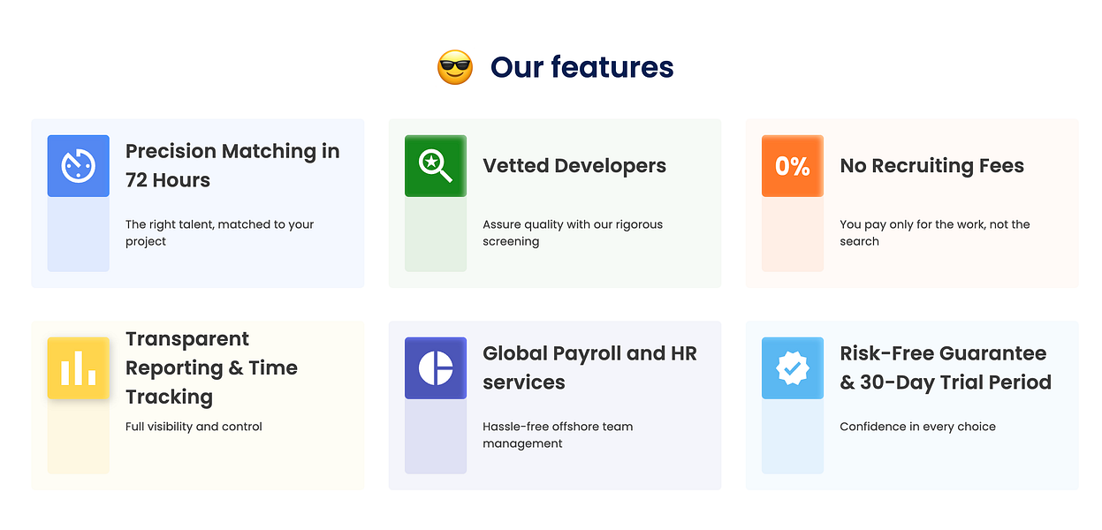Click the sunglasses emoji beside Our features
The height and width of the screenshot is (530, 1102).
tap(454, 66)
